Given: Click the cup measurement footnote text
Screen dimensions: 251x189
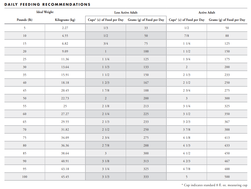Looking at the screenshot, I should tap(214, 185).
